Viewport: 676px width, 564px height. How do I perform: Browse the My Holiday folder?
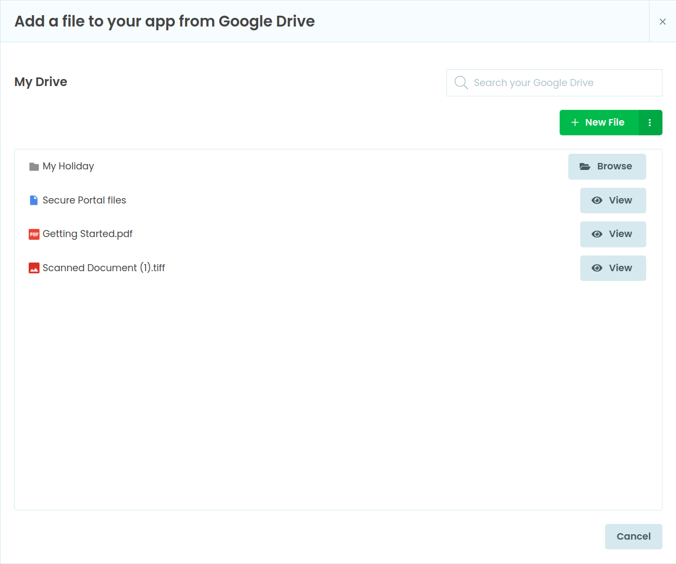(607, 166)
